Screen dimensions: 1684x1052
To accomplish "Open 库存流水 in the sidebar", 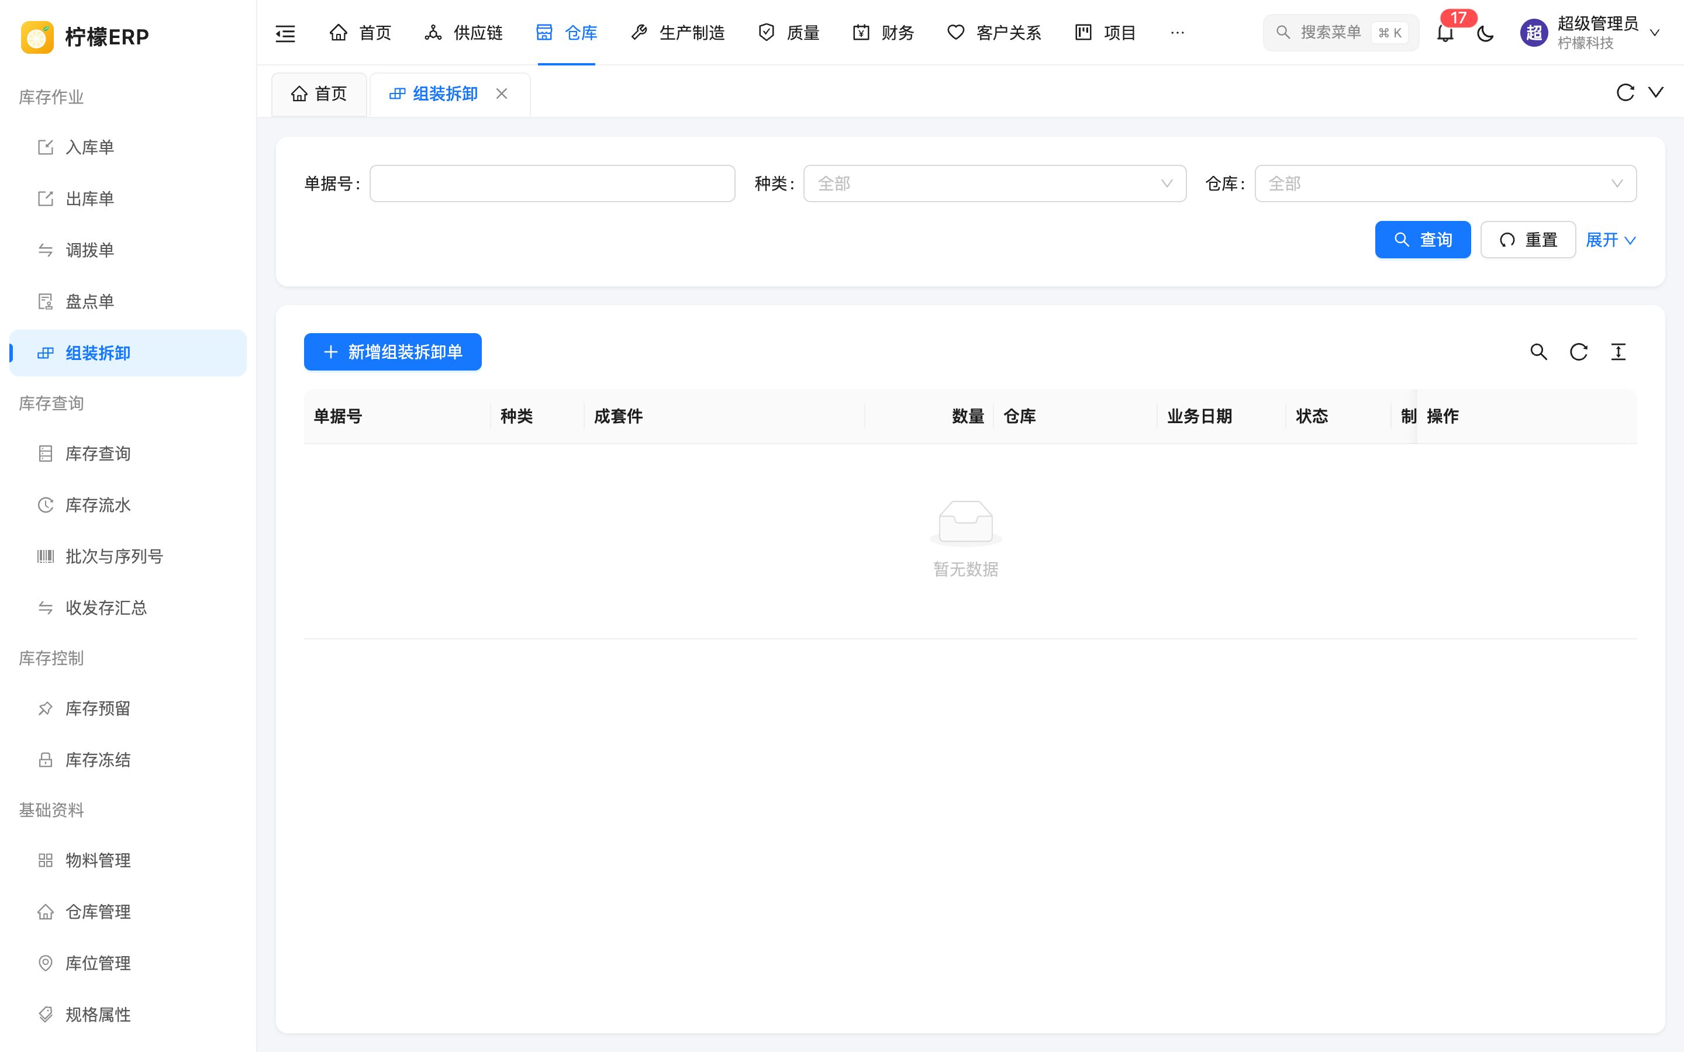I will tap(128, 505).
